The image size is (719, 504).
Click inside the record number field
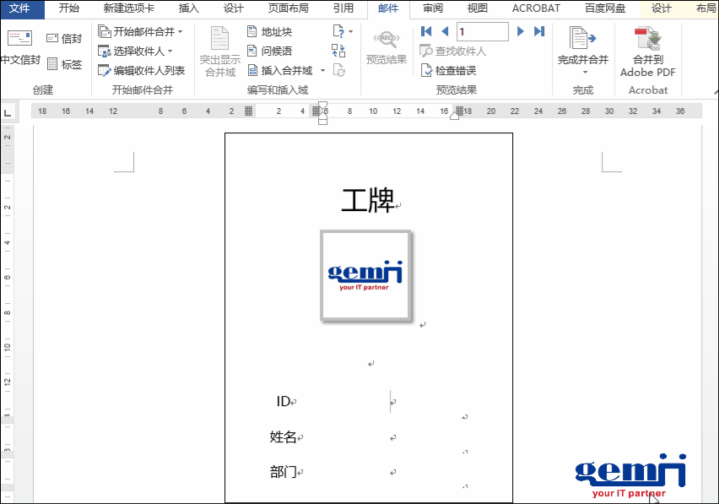(x=481, y=30)
